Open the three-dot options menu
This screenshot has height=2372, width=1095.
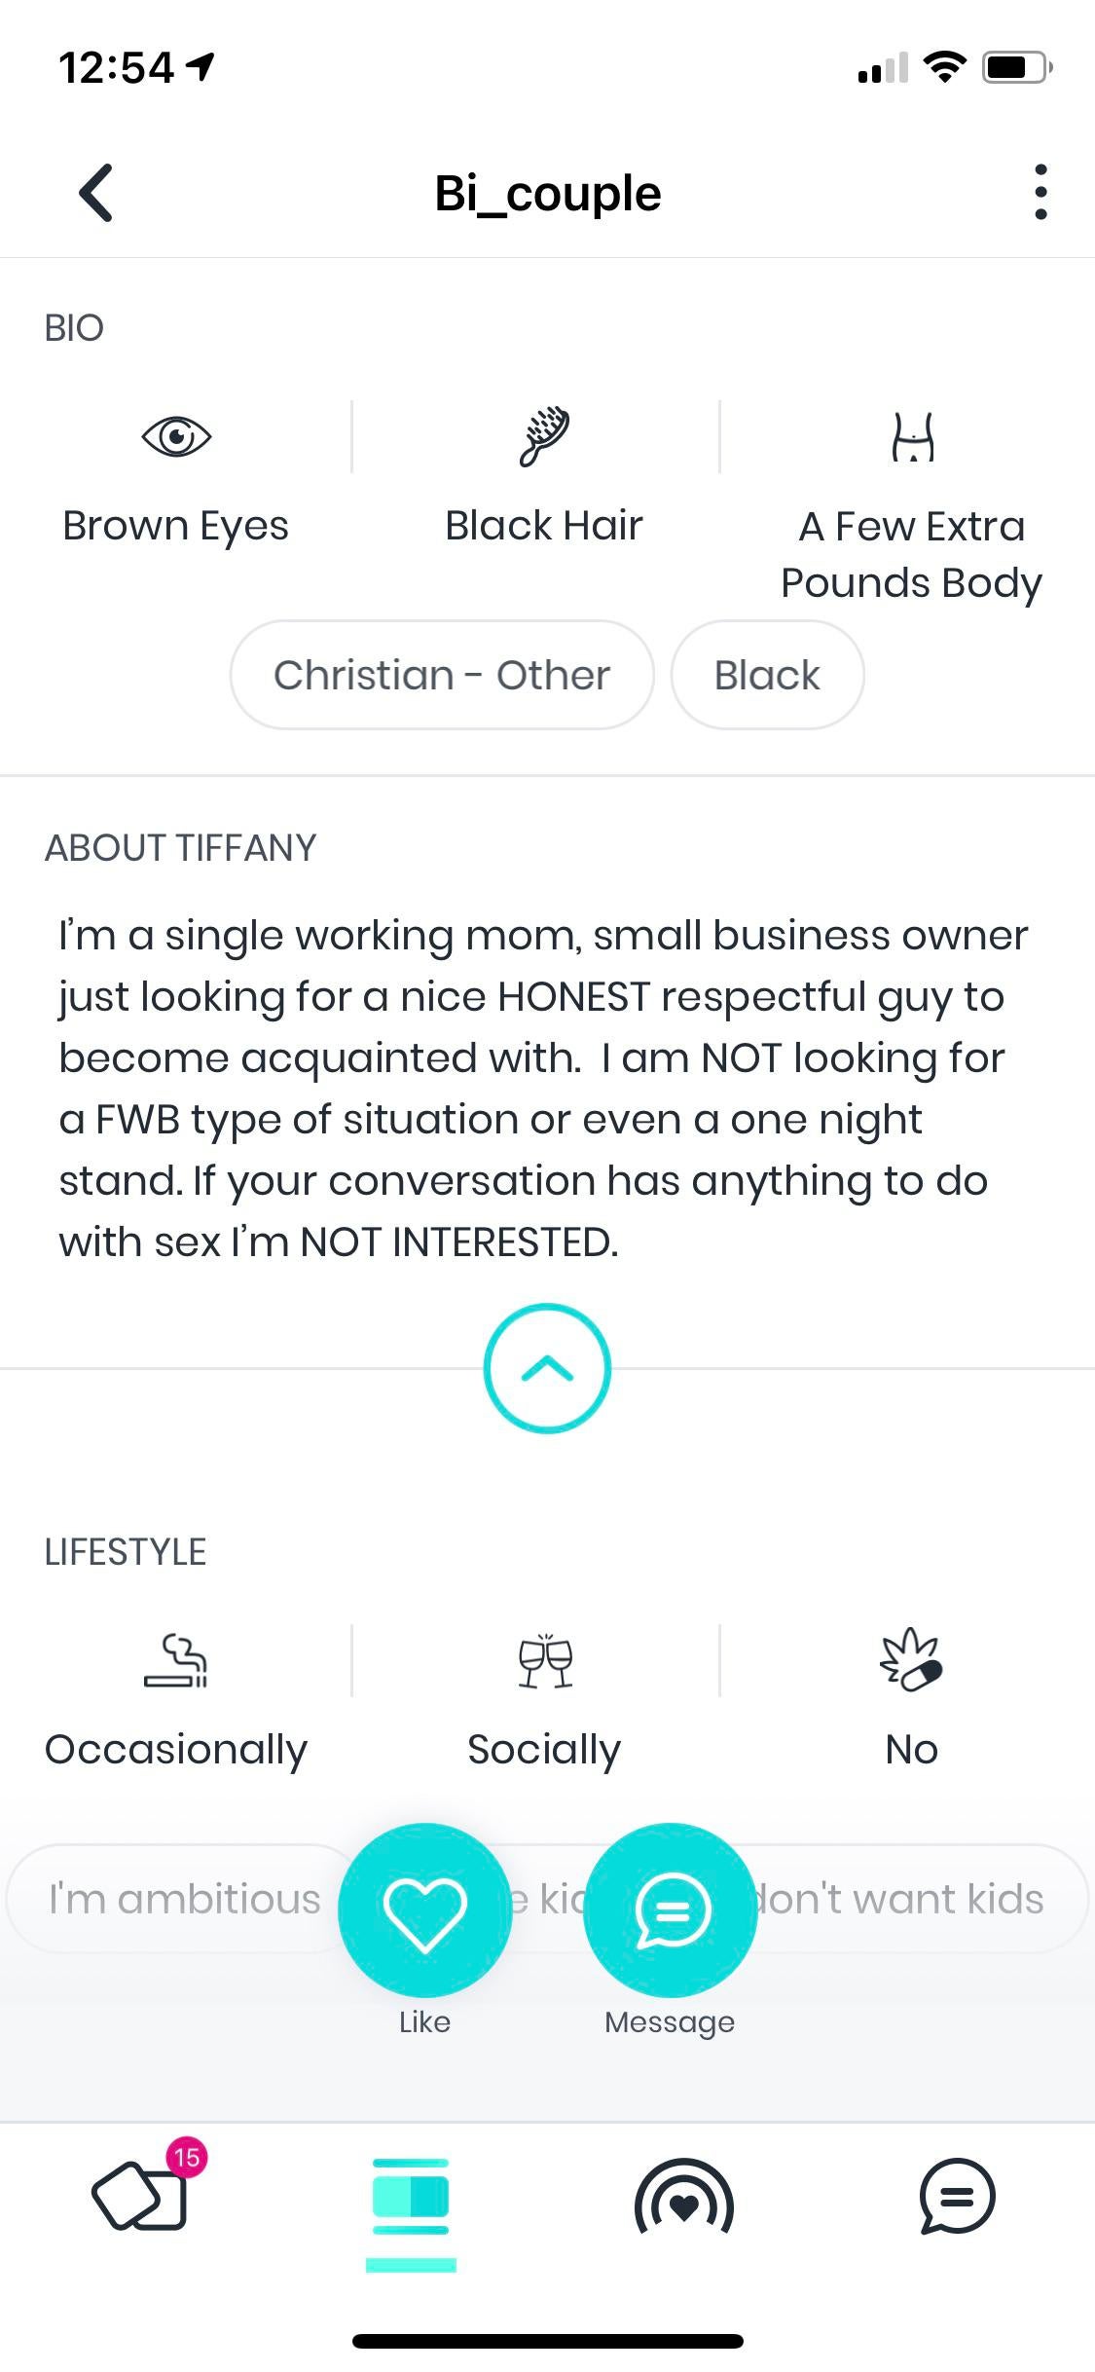(x=1040, y=192)
